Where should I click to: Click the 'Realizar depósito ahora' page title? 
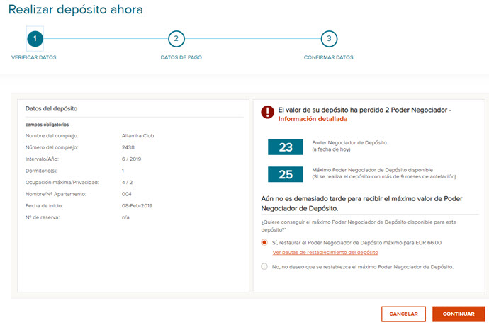[x=75, y=10]
